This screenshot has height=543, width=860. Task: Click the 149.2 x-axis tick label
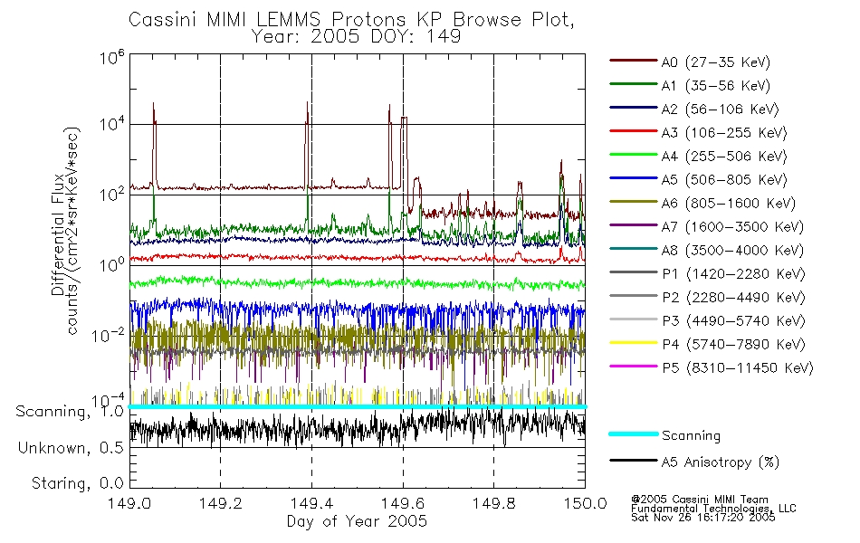221,503
